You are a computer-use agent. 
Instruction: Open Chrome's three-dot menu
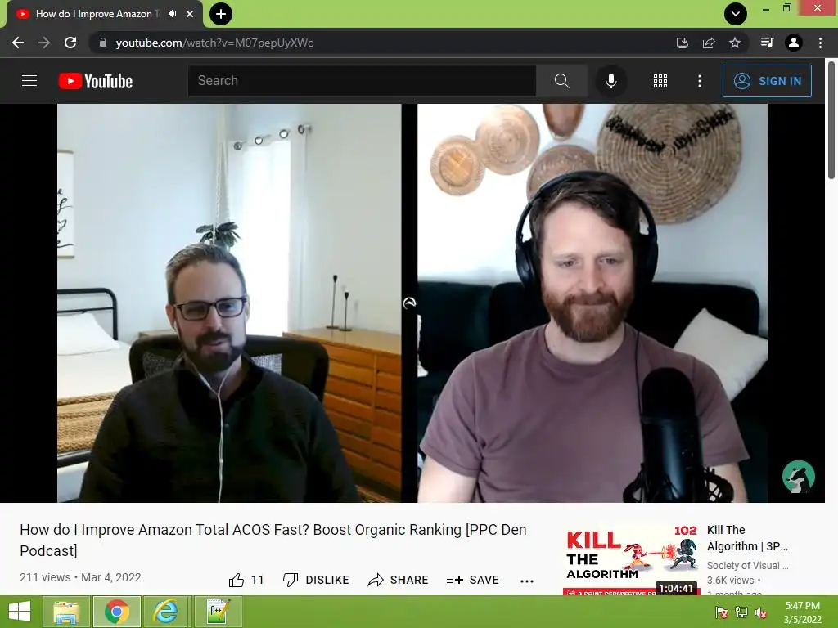(820, 43)
